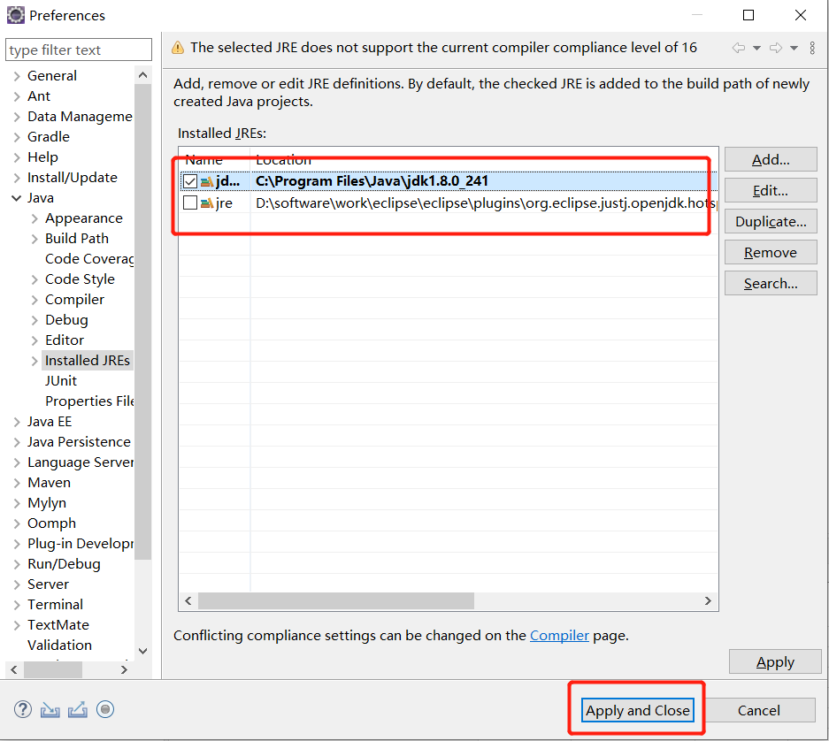Select the Server tree item
Viewport: 829px width, 741px height.
48,584
